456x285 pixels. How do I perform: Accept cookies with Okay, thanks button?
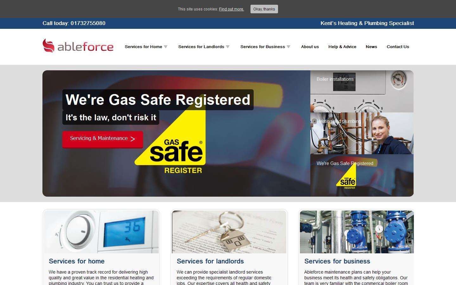(264, 9)
